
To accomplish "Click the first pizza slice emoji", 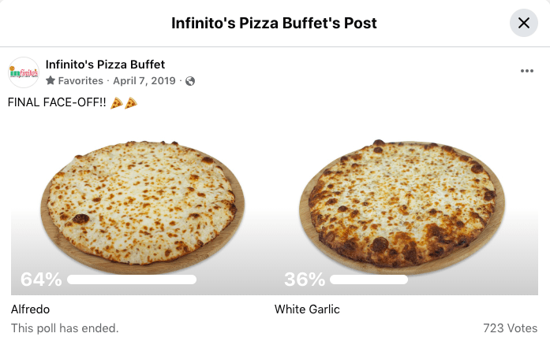I will pos(117,103).
